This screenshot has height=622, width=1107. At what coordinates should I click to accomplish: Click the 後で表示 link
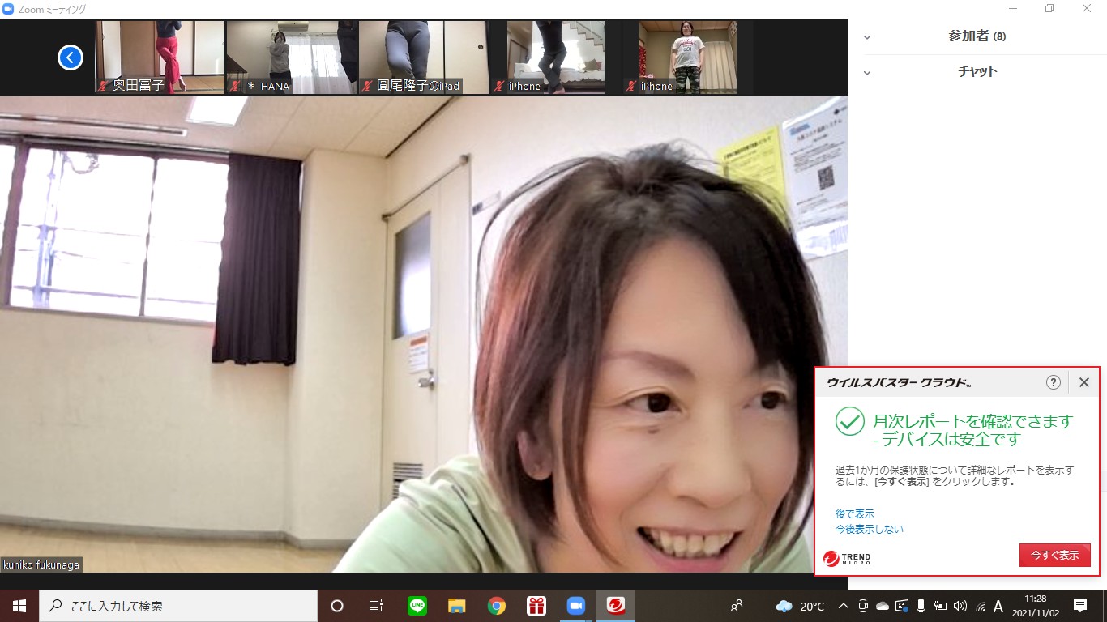(x=855, y=513)
